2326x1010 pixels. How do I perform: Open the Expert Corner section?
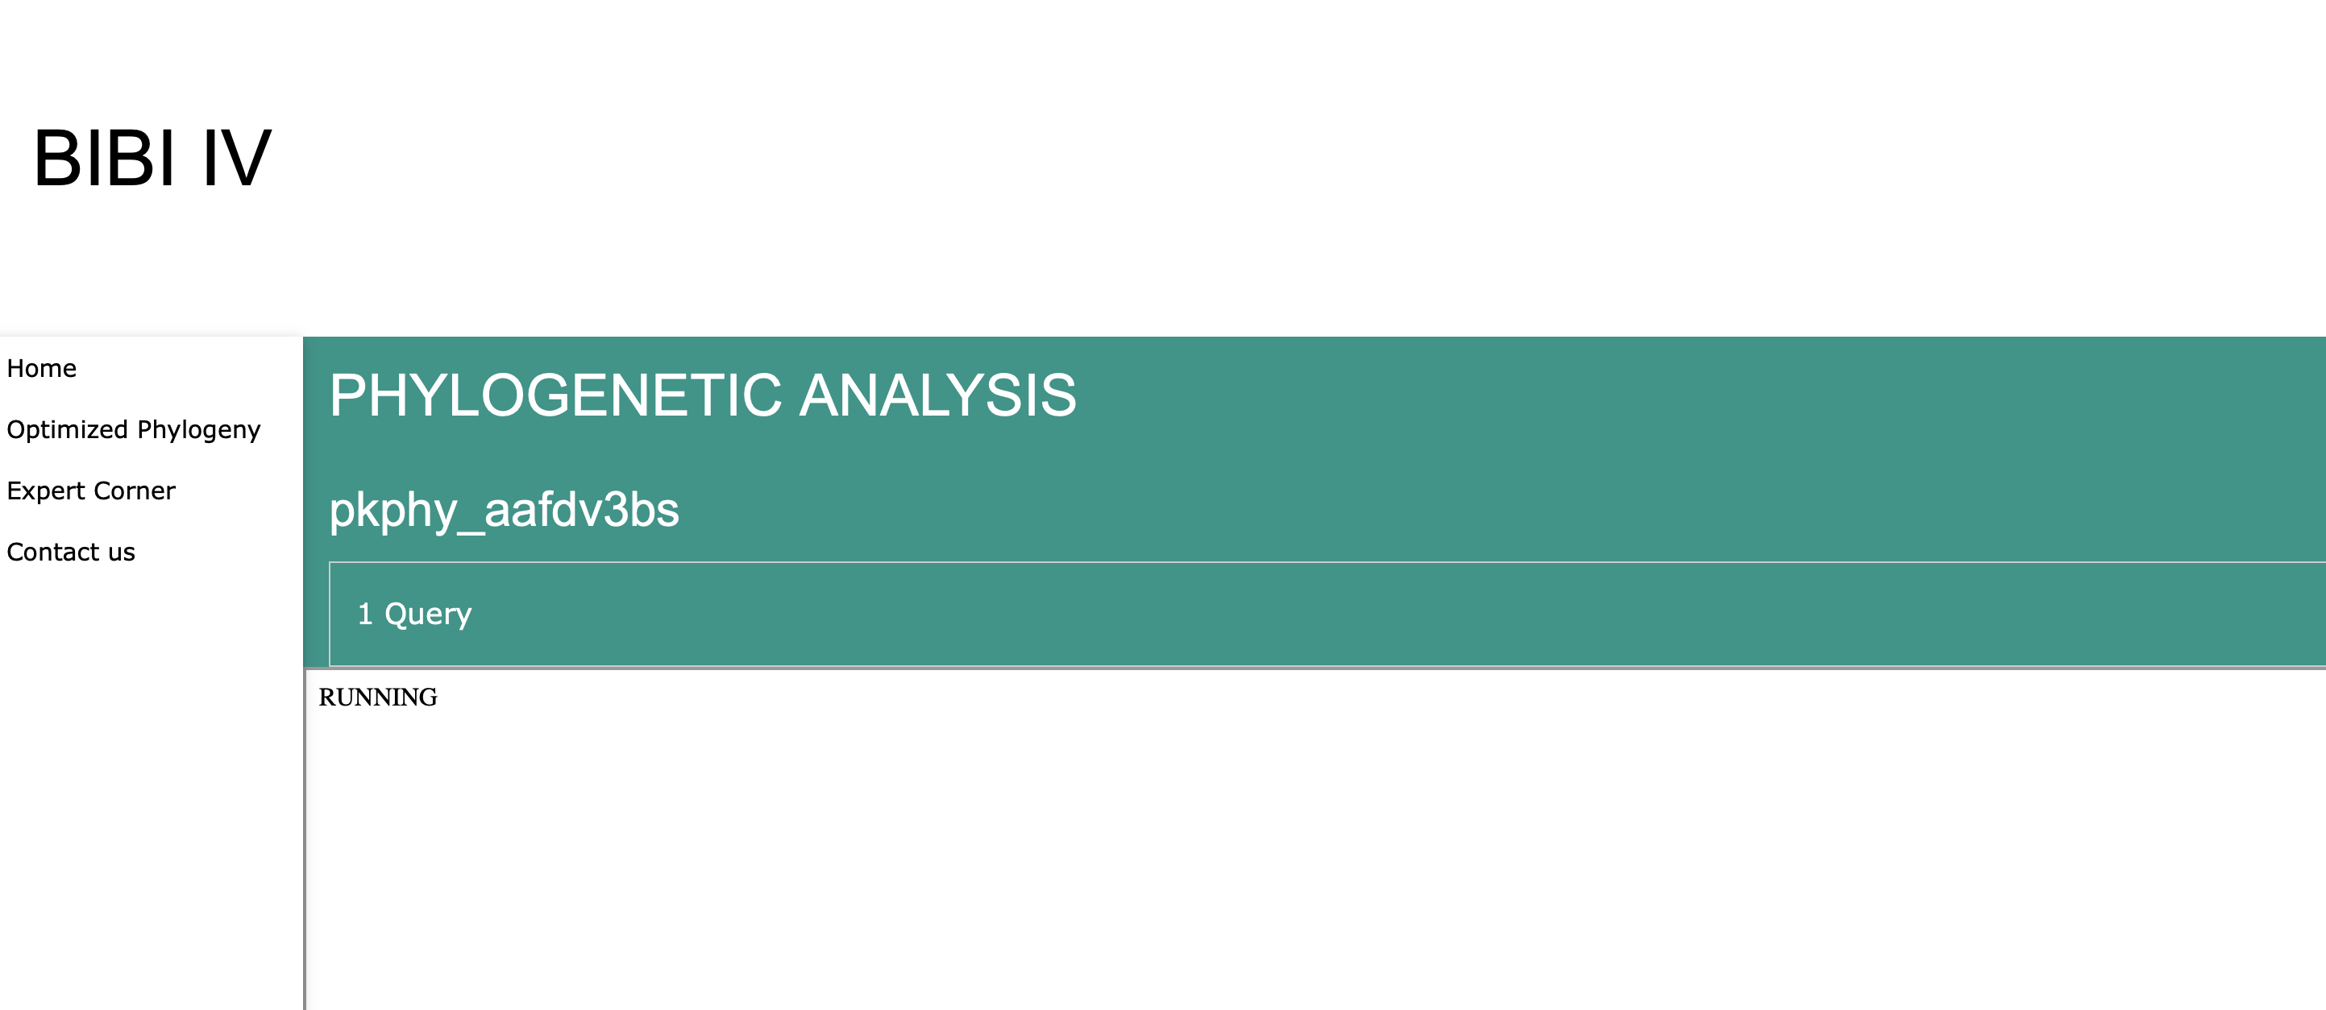[91, 491]
